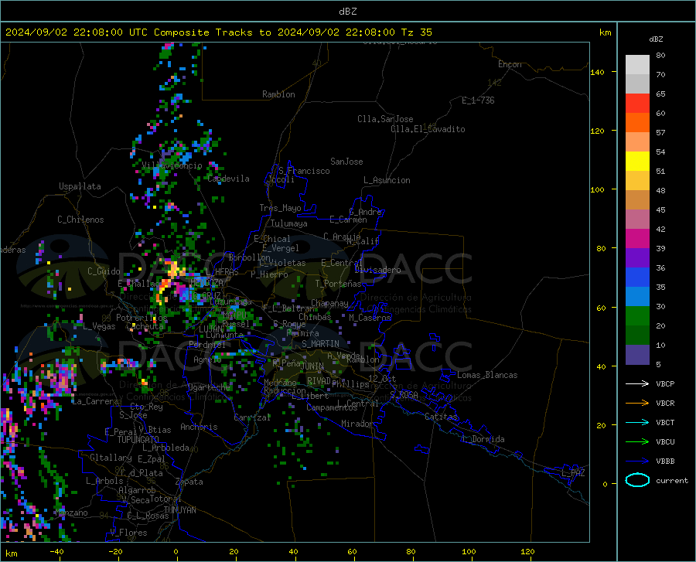Select the yellow 51-54 dBZ color swatch
This screenshot has height=562, width=696.
coord(637,162)
